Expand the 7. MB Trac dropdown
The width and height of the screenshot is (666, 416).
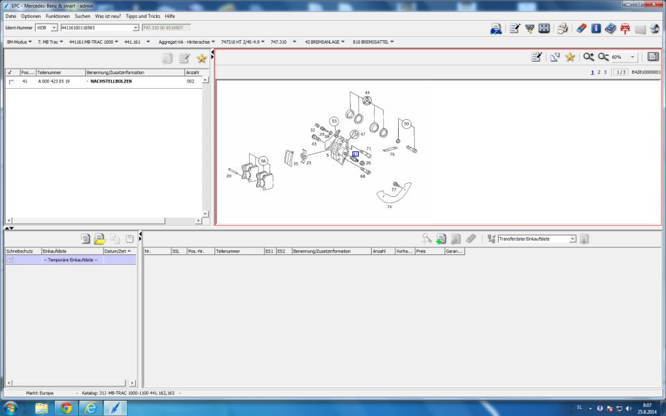pos(50,42)
